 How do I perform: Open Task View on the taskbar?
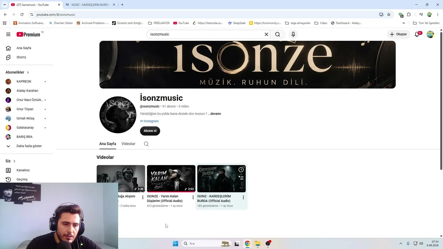[x=237, y=243]
